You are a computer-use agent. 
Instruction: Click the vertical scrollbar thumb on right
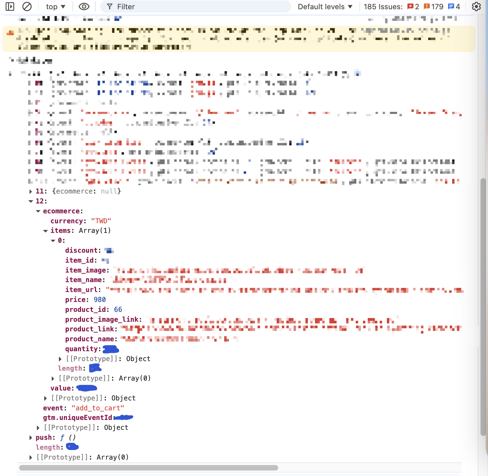pyautogui.click(x=483, y=307)
